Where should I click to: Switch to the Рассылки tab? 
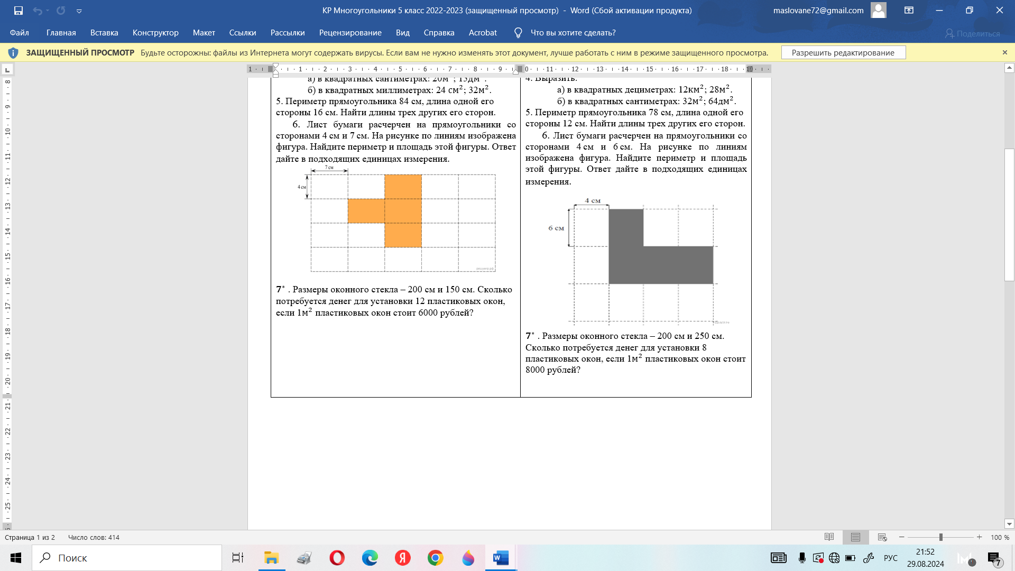coord(288,33)
